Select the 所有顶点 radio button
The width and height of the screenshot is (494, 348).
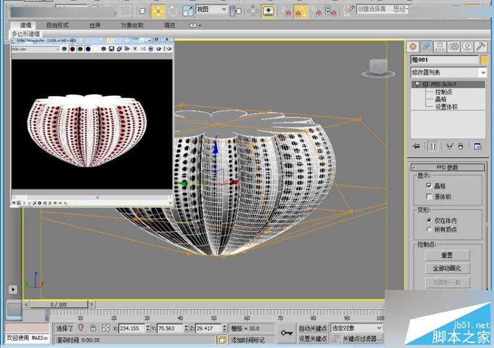click(x=429, y=230)
